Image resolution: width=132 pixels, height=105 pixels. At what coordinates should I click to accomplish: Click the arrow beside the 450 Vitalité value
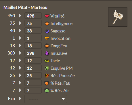coord(20,15)
